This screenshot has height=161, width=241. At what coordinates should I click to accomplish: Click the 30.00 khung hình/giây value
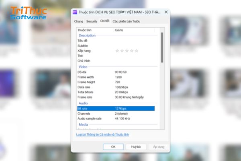pyautogui.click(x=129, y=97)
